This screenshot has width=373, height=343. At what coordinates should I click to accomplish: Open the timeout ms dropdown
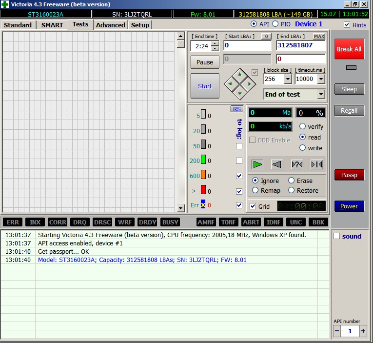[321, 79]
